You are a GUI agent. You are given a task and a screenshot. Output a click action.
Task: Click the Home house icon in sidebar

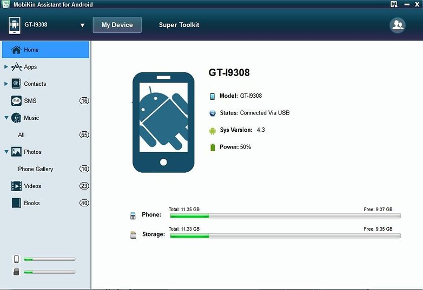(16, 50)
